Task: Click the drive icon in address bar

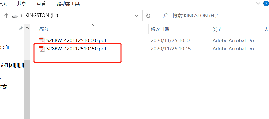Action: coord(15,16)
